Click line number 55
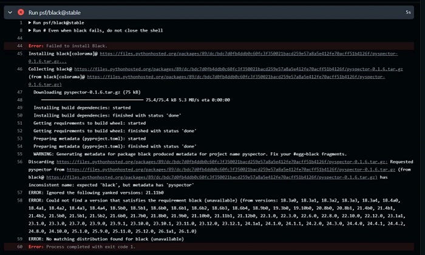This screenshot has width=425, height=255. (20, 154)
